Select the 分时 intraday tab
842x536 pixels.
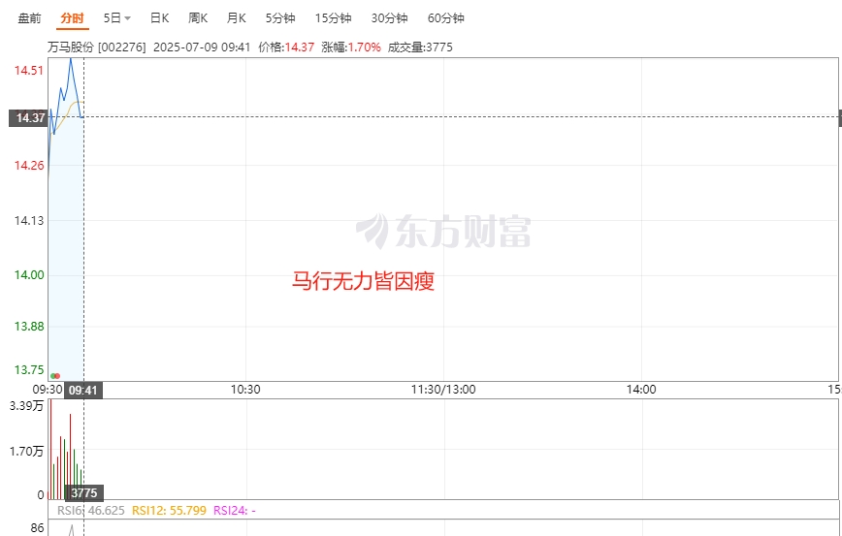coord(72,18)
